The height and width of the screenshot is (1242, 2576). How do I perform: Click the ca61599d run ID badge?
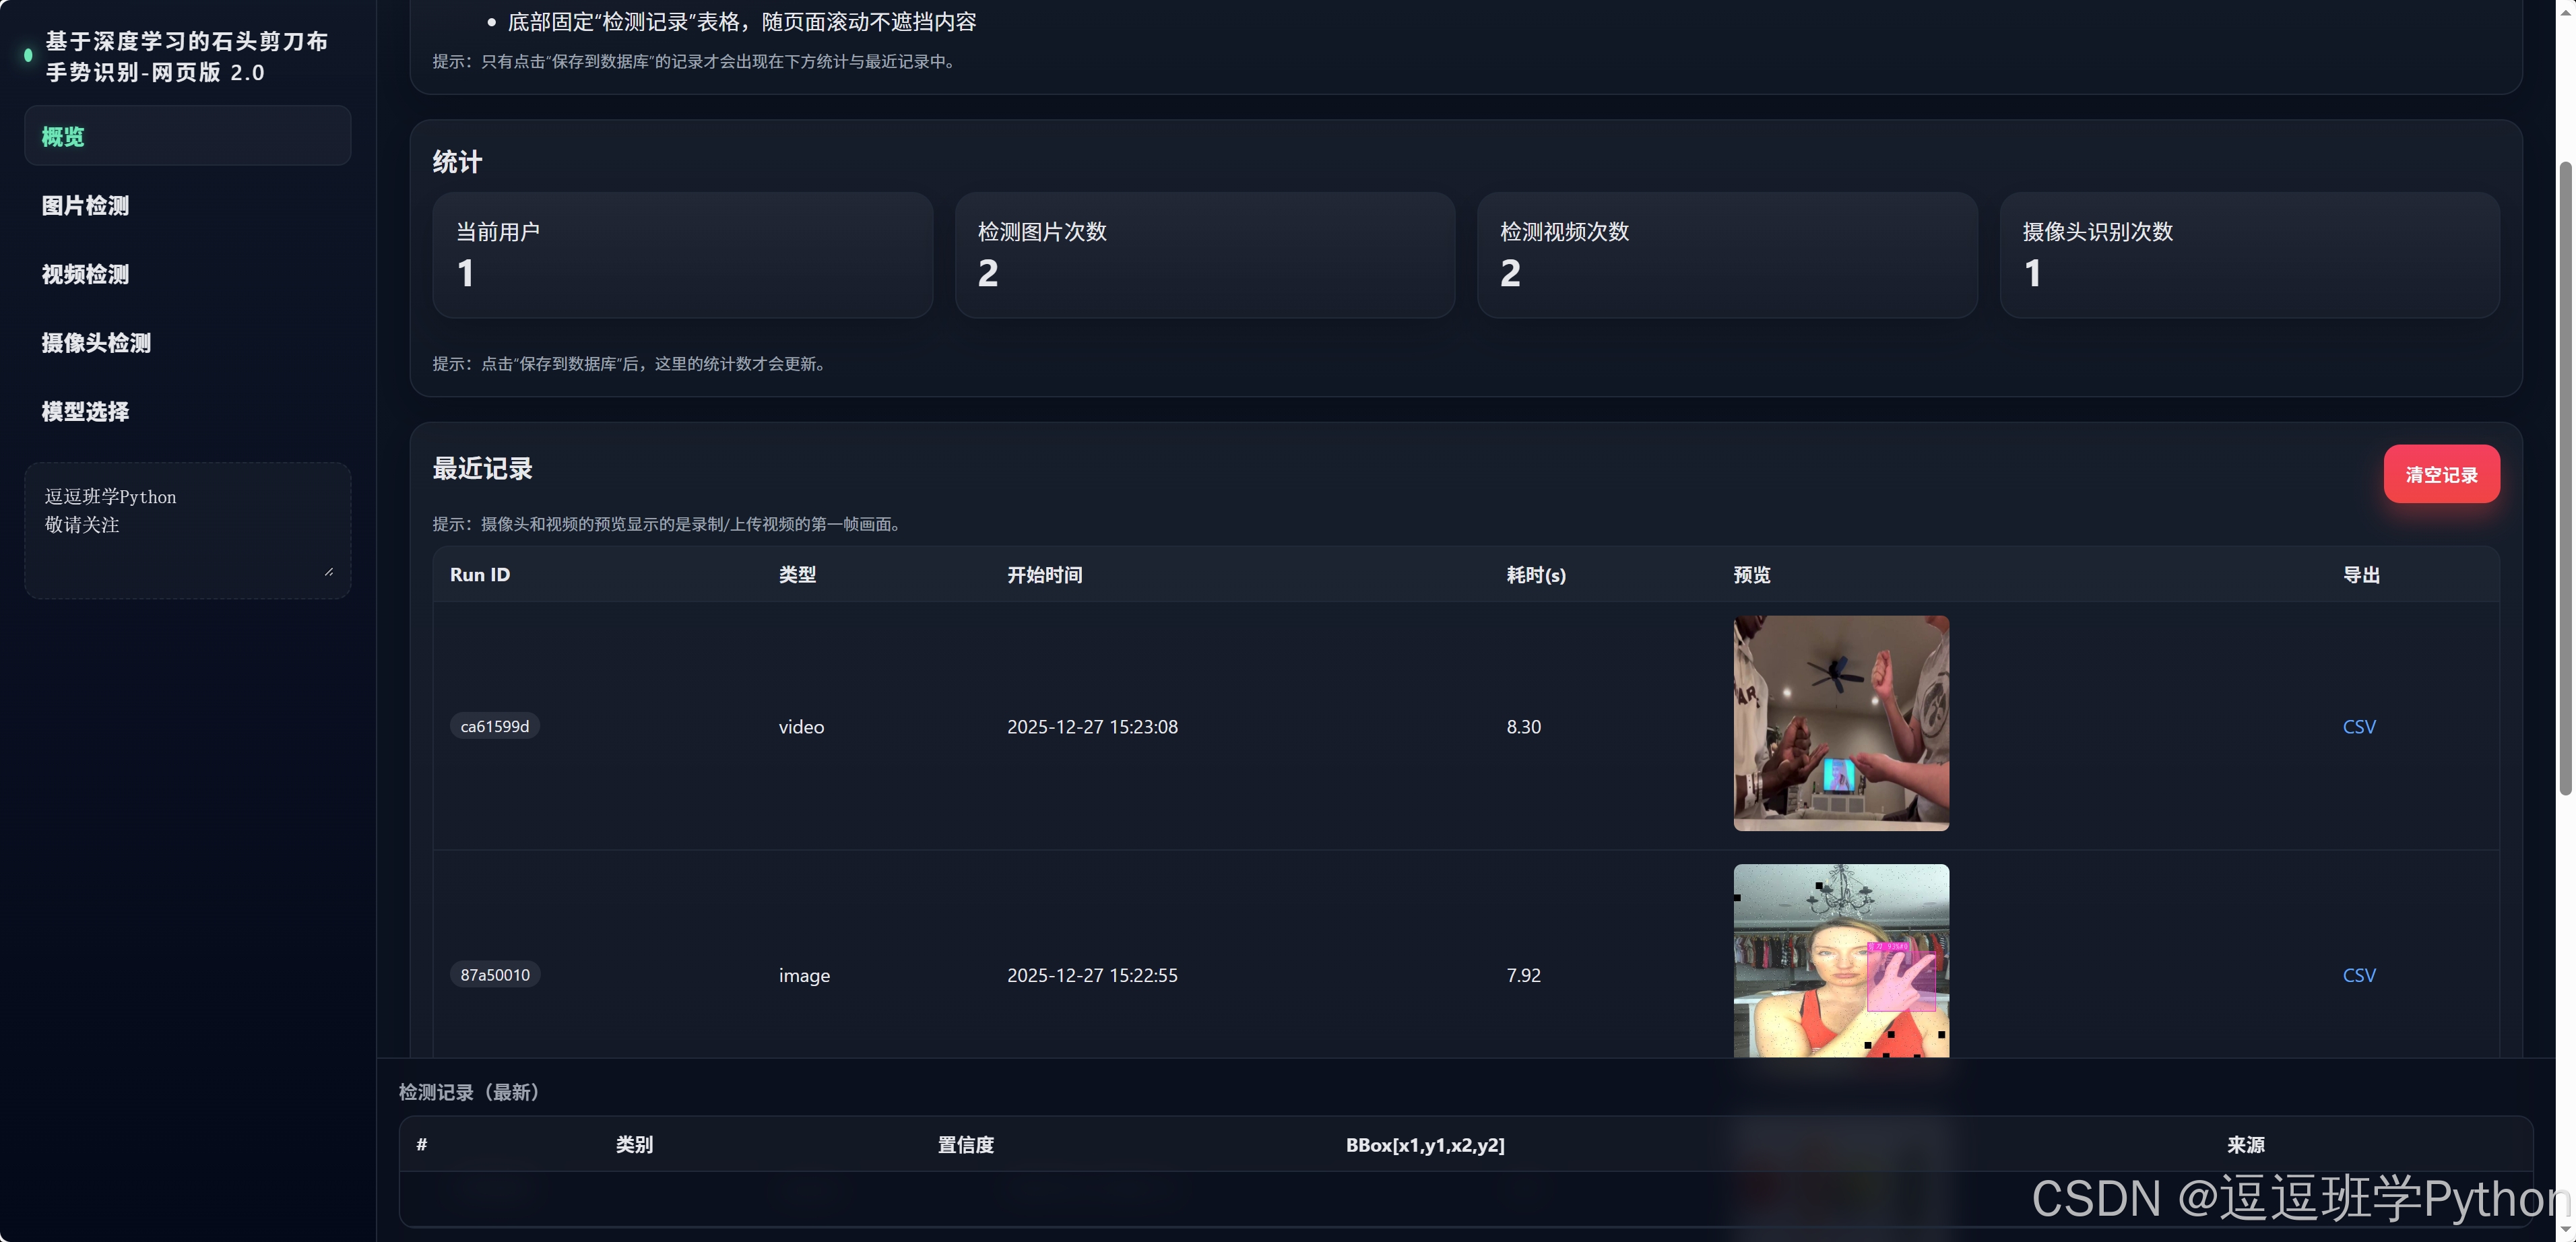(x=494, y=726)
